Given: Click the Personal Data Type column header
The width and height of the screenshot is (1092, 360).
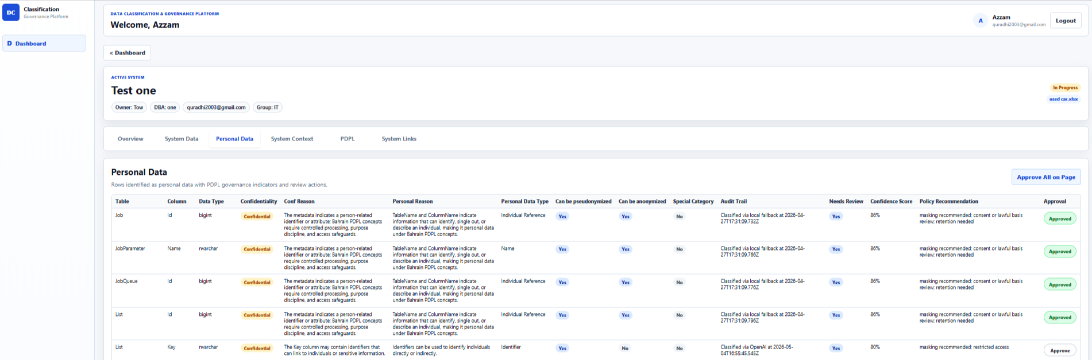Looking at the screenshot, I should click(524, 201).
